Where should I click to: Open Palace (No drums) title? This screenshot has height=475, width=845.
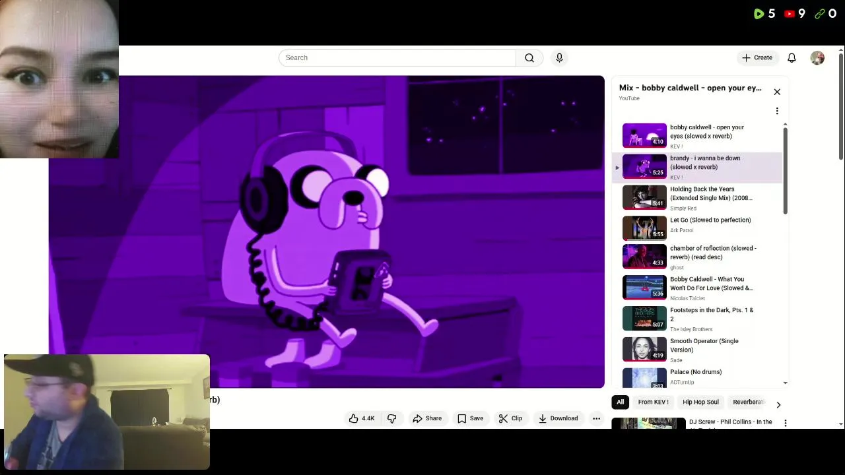(696, 372)
